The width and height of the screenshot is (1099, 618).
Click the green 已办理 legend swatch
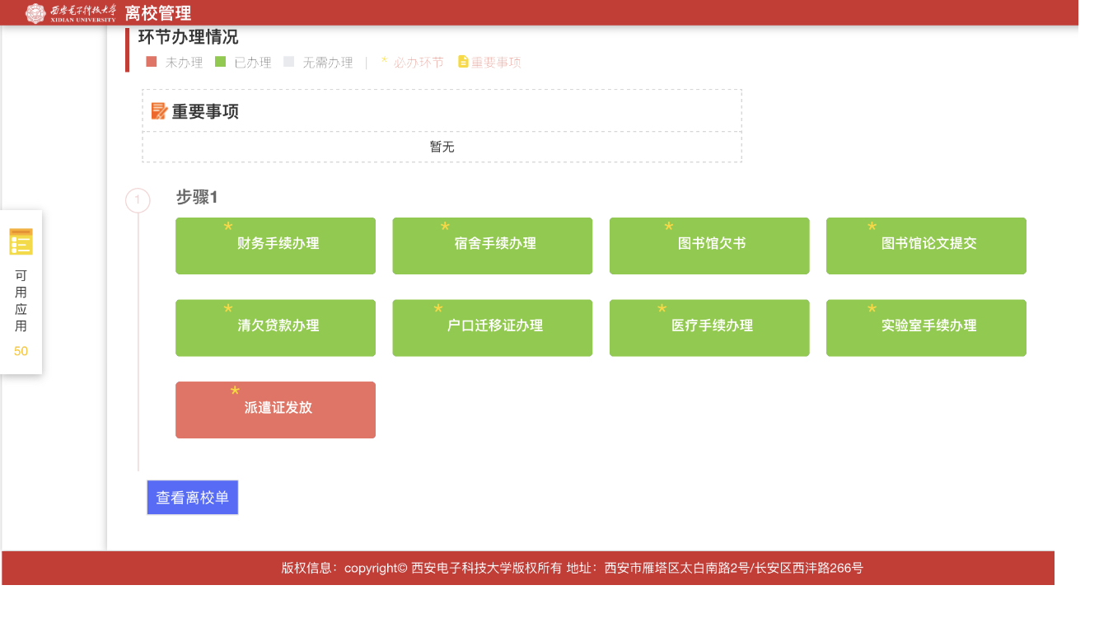(x=220, y=62)
